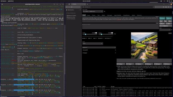Send result using the ➠ Inpaint button
Viewport: 173px width, 97px height.
coord(158,64)
